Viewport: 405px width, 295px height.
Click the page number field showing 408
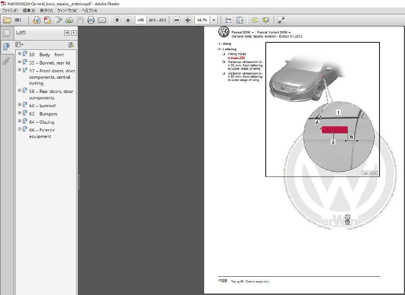(141, 20)
